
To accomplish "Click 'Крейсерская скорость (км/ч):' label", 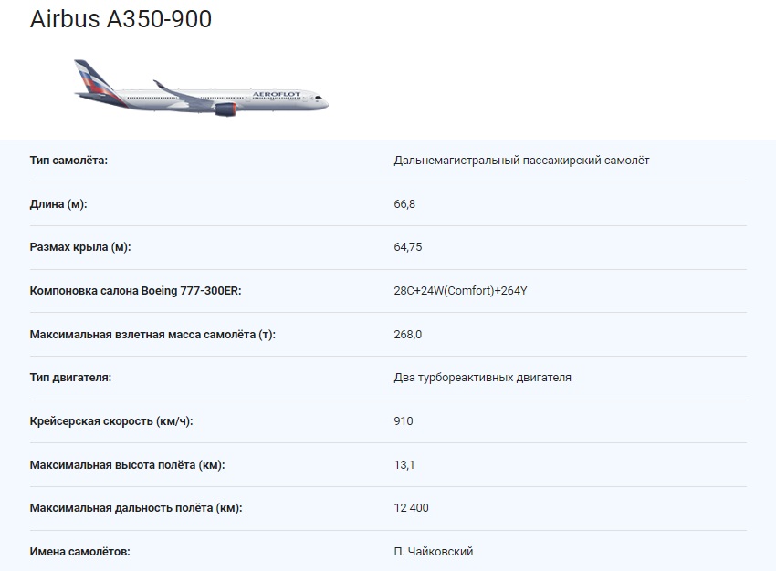I will click(111, 421).
